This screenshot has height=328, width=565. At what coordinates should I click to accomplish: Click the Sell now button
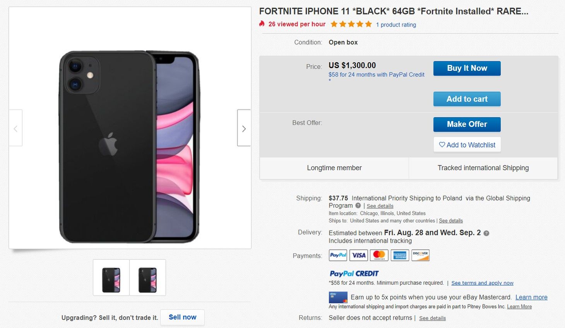pyautogui.click(x=182, y=317)
